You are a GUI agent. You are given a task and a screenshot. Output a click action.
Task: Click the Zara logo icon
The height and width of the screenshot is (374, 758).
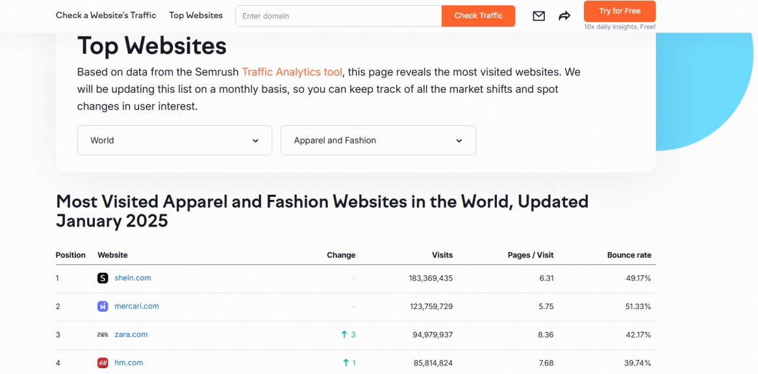point(103,335)
